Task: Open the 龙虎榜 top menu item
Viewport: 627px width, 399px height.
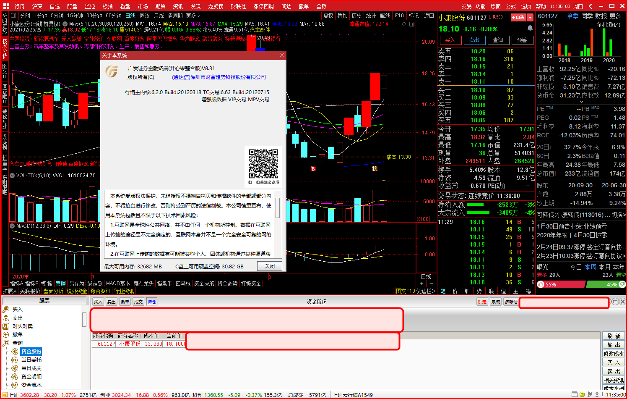Action: click(216, 6)
